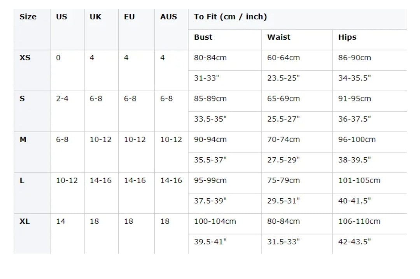Select the US size 10-12 cell

pyautogui.click(x=67, y=181)
